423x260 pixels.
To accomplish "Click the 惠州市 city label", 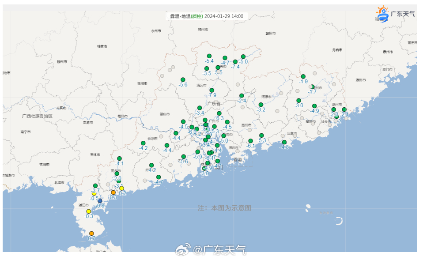I will click(246, 125).
